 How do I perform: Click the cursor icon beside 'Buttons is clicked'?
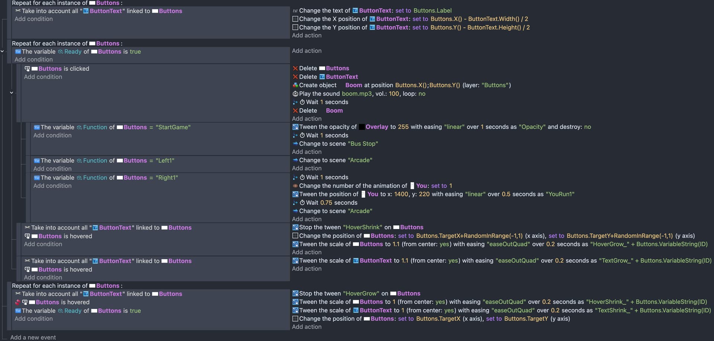[27, 69]
